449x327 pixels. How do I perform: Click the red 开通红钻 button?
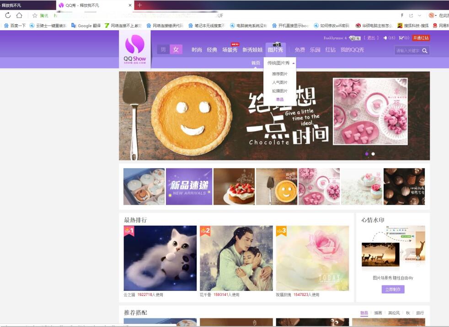(421, 38)
